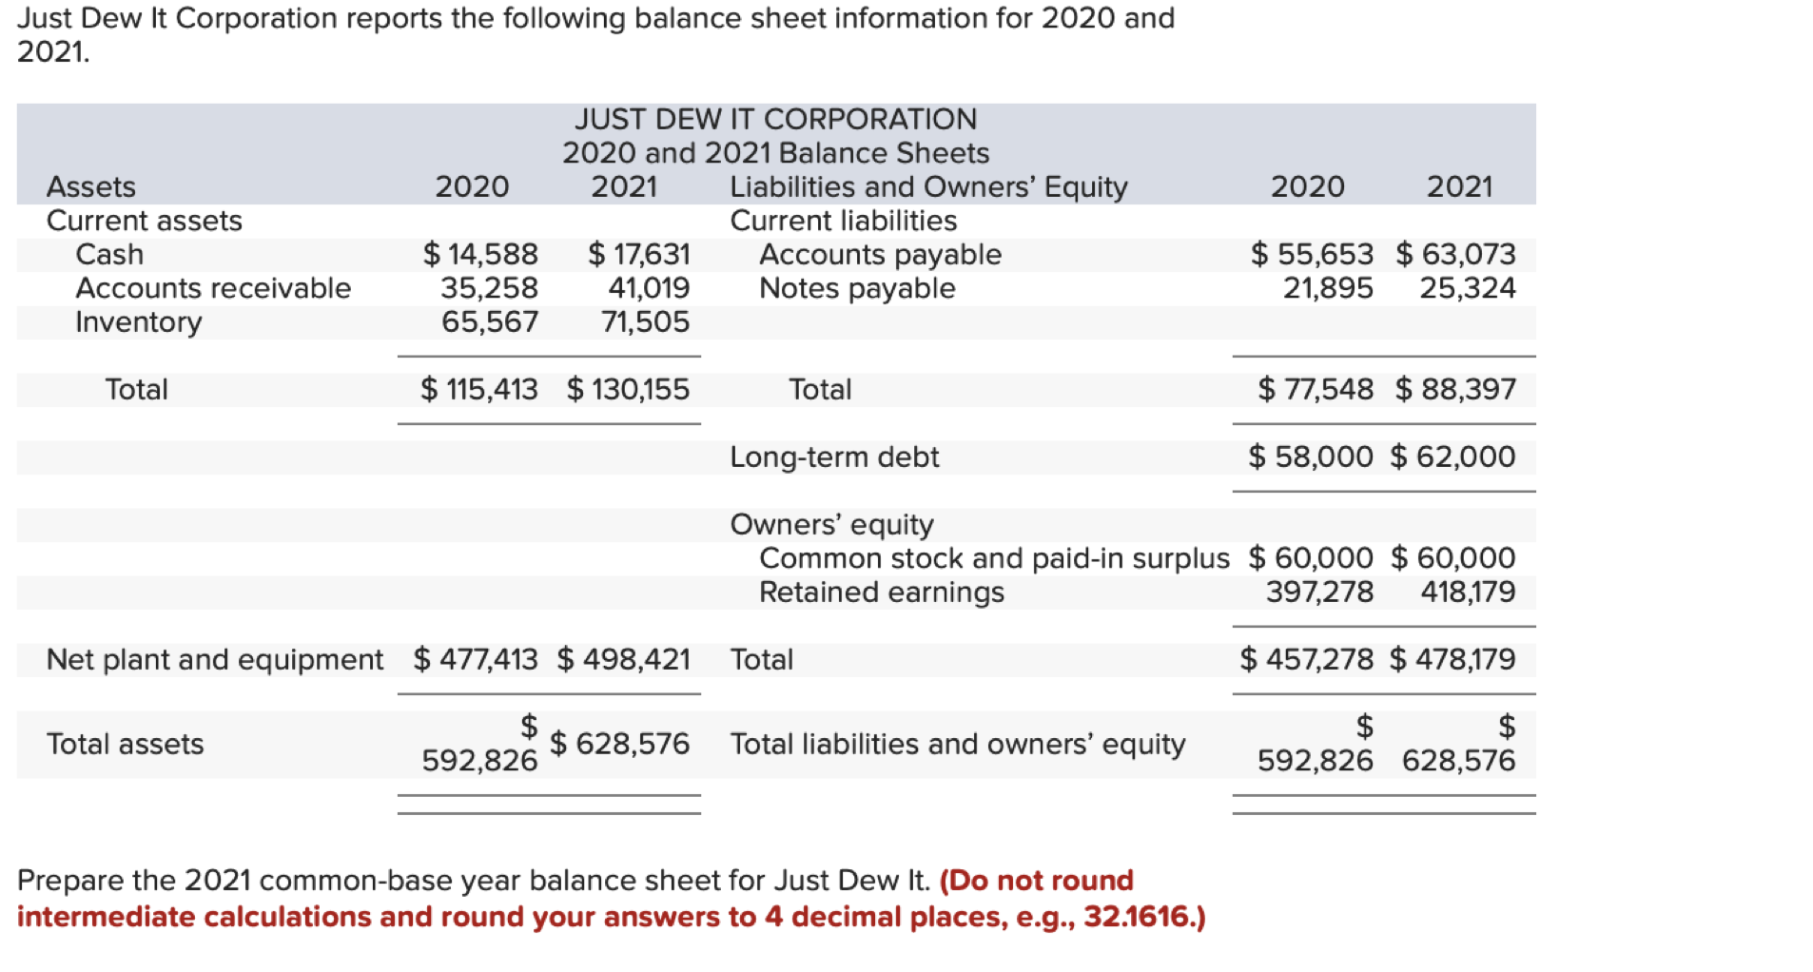Select the Total assets label
The width and height of the screenshot is (1813, 972).
click(x=125, y=745)
